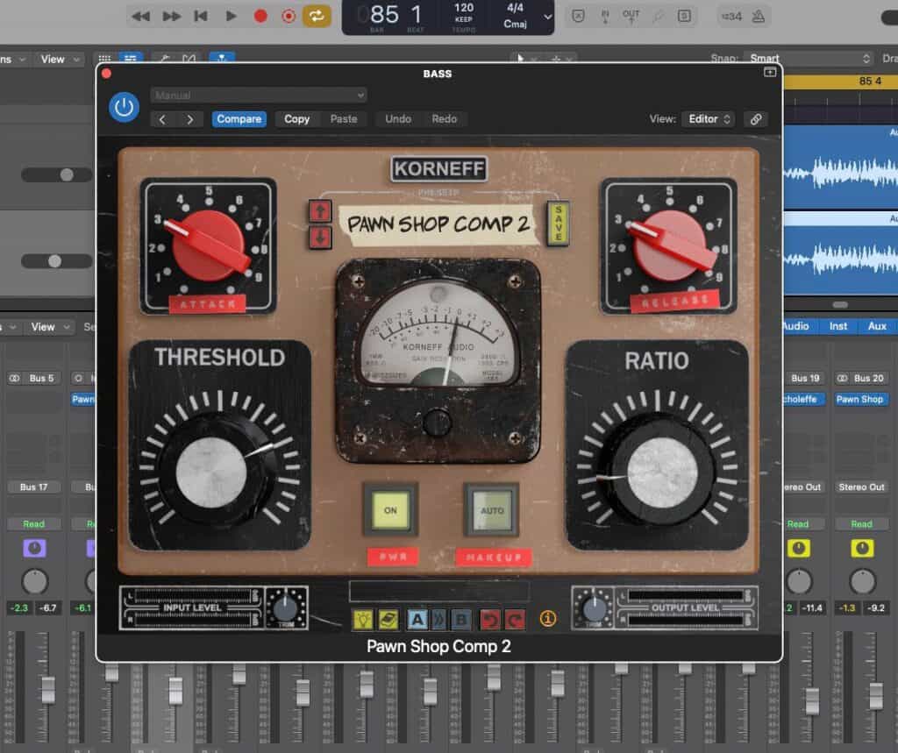Toggle the AUTO makeup switch

coord(491,509)
